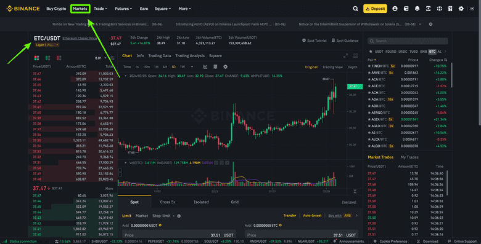Open the Trading Data tab
This screenshot has width=481, height=244.
coord(160,56)
